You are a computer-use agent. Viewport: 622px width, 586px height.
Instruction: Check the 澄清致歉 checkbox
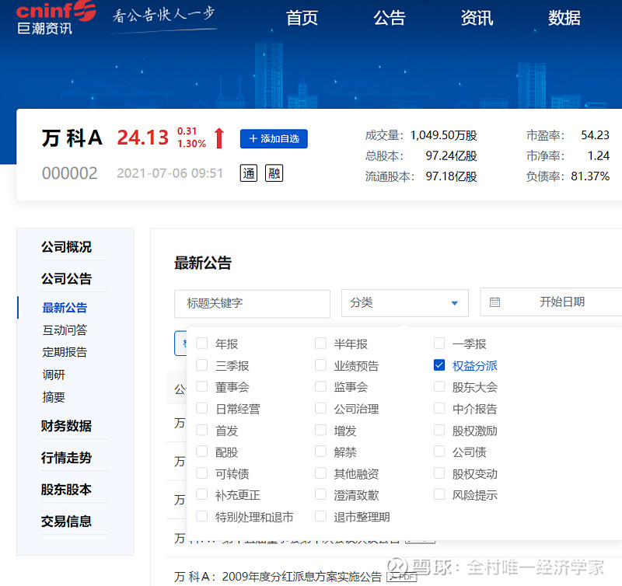click(x=320, y=494)
